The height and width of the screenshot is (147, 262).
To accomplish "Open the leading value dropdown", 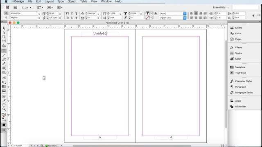I will [x=60, y=18].
